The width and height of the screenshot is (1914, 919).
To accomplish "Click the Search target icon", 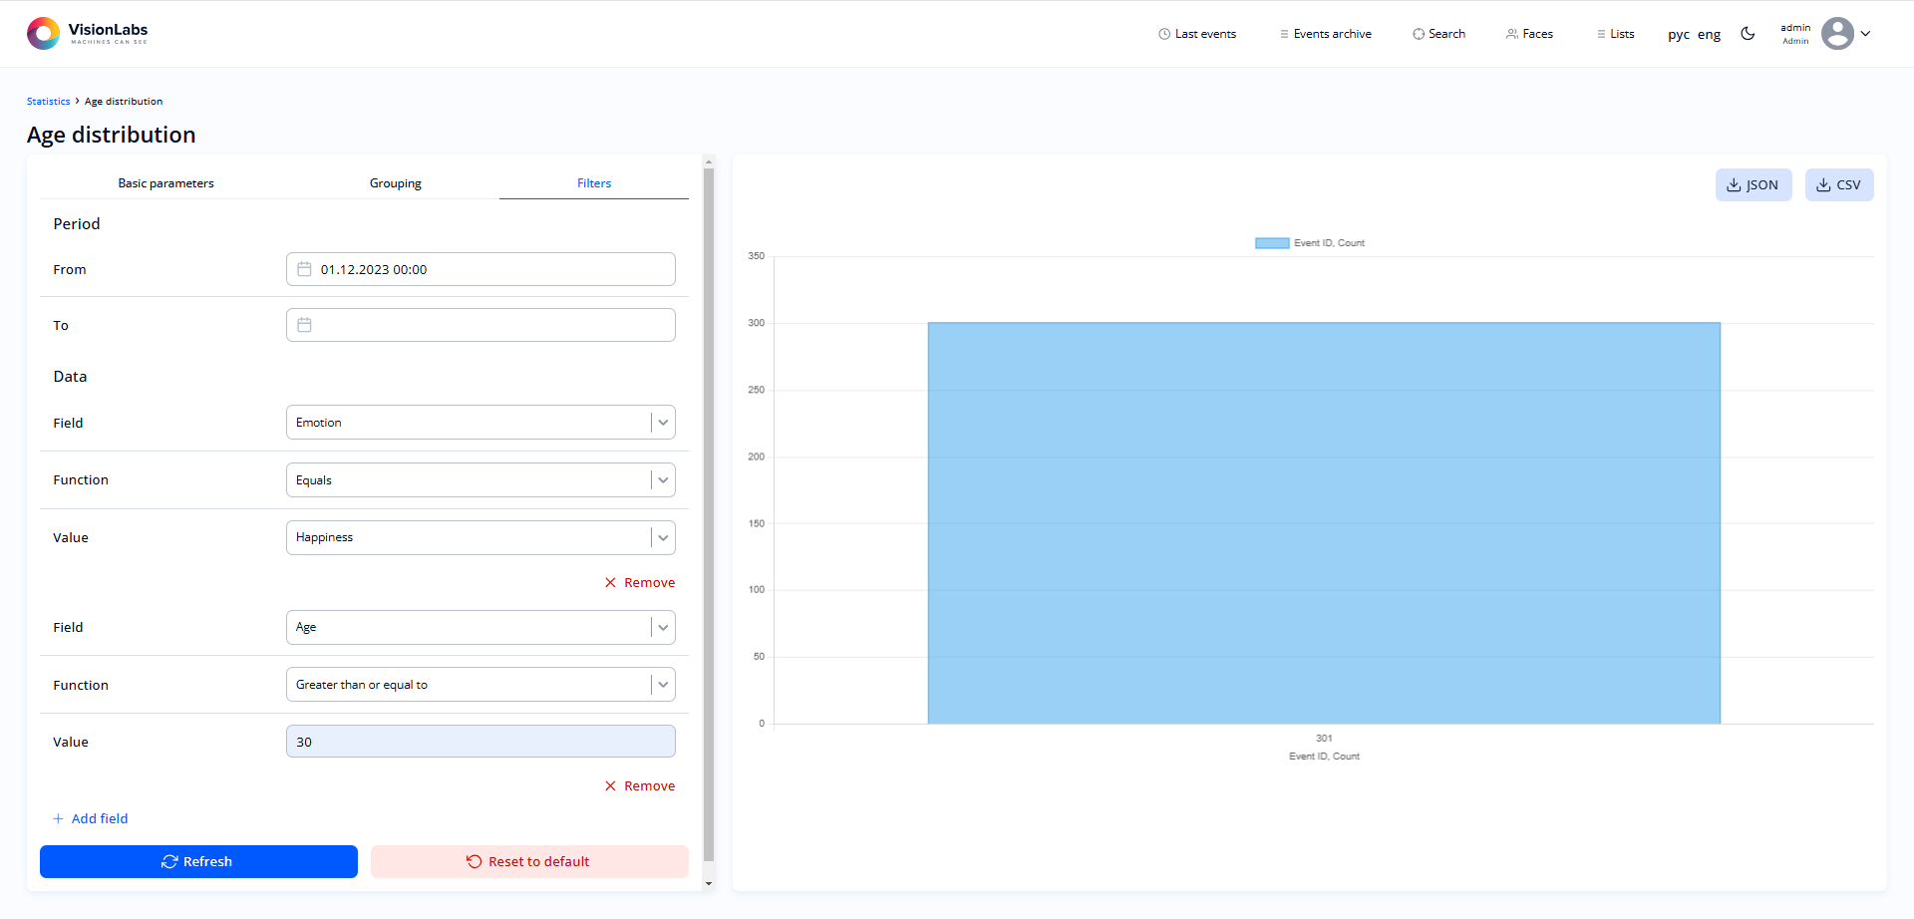I will click(x=1419, y=34).
